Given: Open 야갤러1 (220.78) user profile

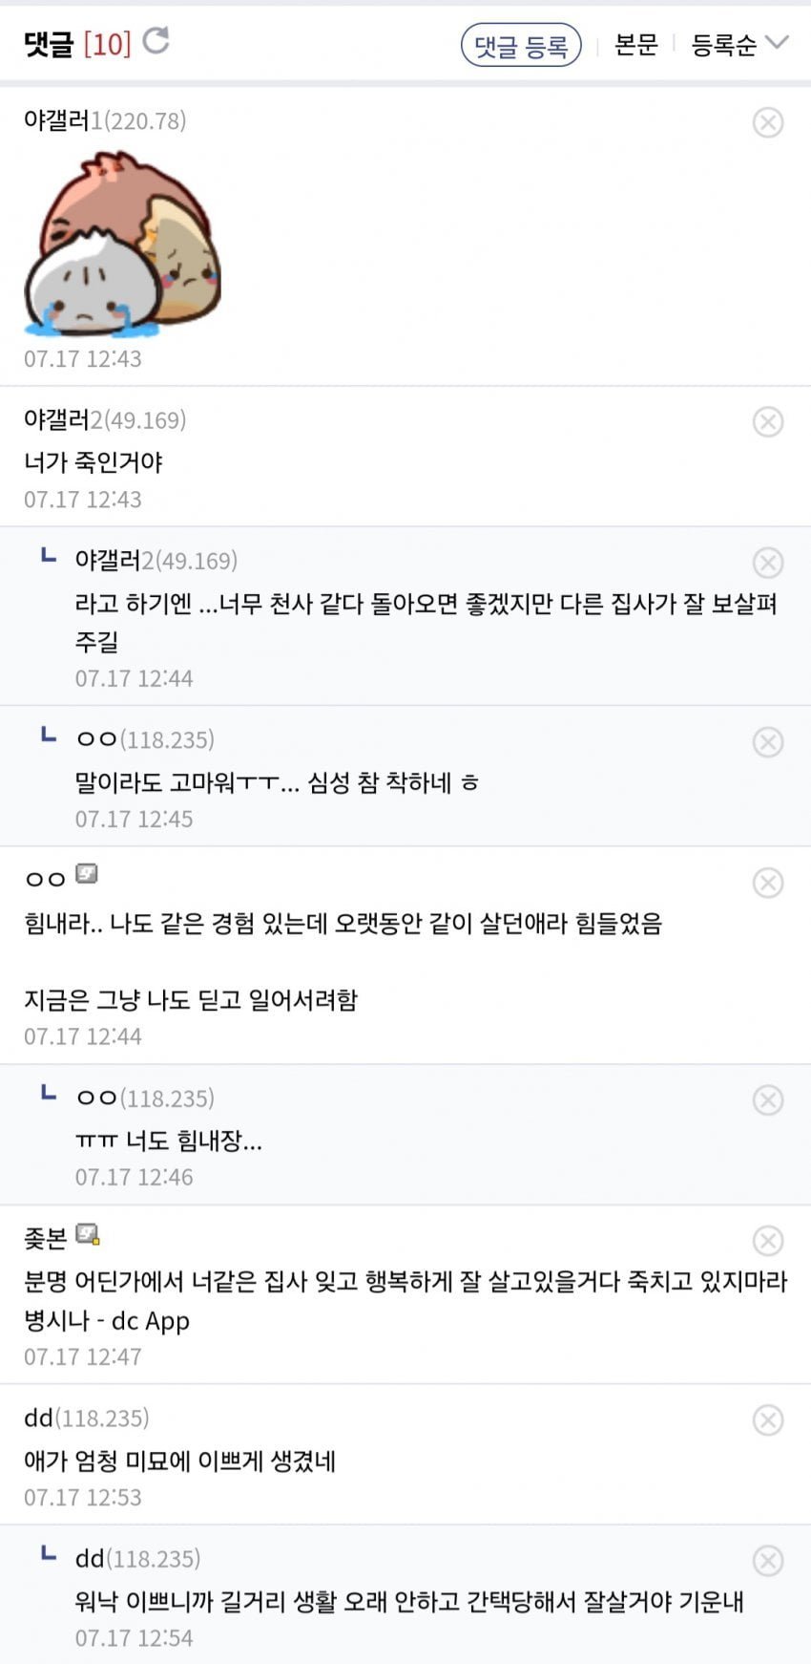Looking at the screenshot, I should [105, 120].
